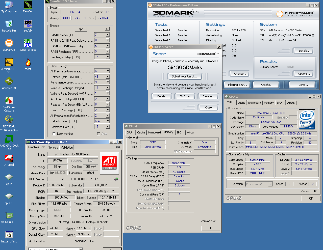The width and height of the screenshot is (323, 250).
Task: Launch 3DMark05 desktop shortcut
Action: tap(9, 45)
